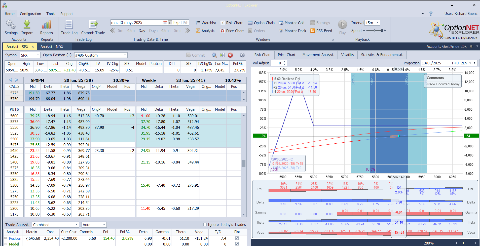Open the Configuration ribbon tab
The width and height of the screenshot is (480, 246).
pos(30,14)
